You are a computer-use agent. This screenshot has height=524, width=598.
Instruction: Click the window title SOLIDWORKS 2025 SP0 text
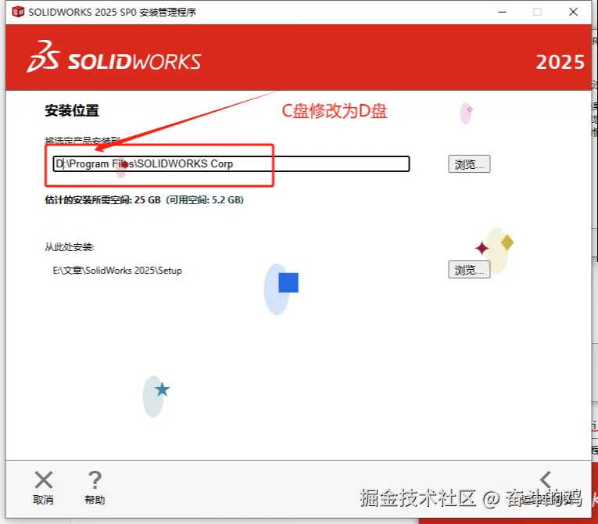(x=112, y=13)
